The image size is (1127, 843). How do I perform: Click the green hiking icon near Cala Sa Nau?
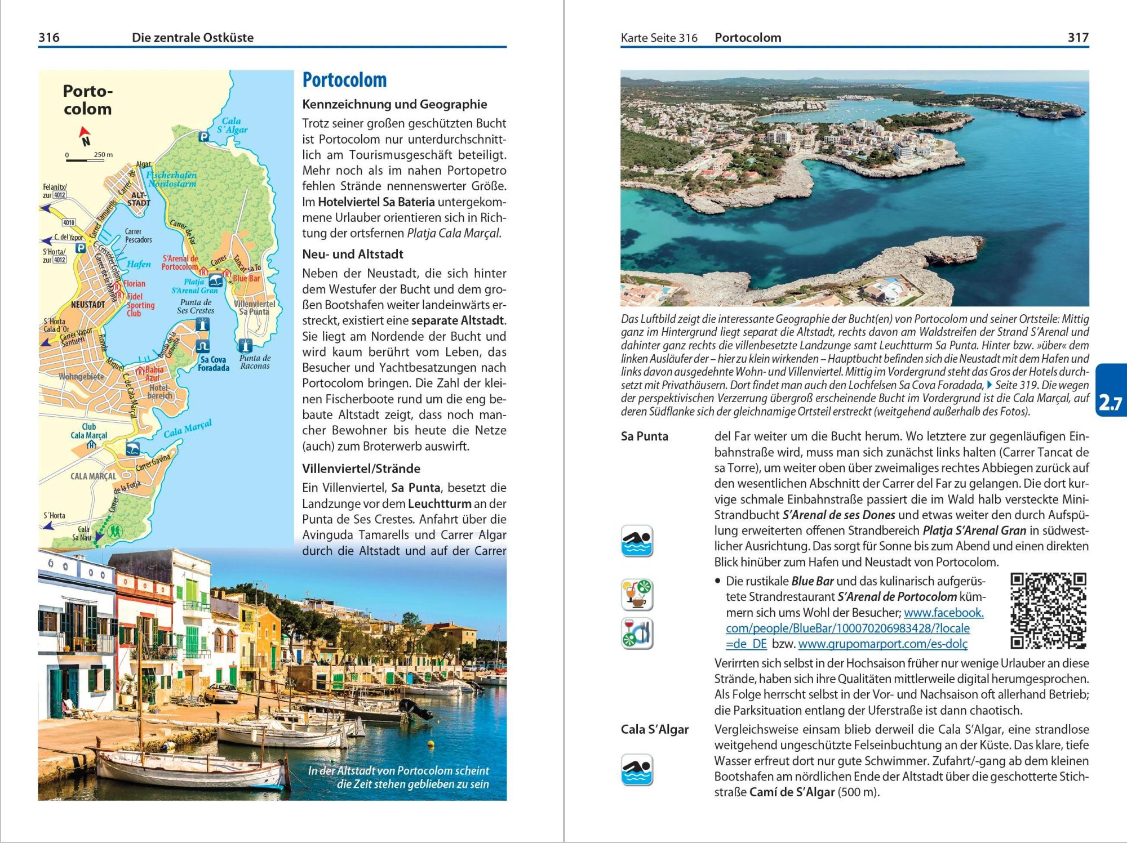coord(115,530)
